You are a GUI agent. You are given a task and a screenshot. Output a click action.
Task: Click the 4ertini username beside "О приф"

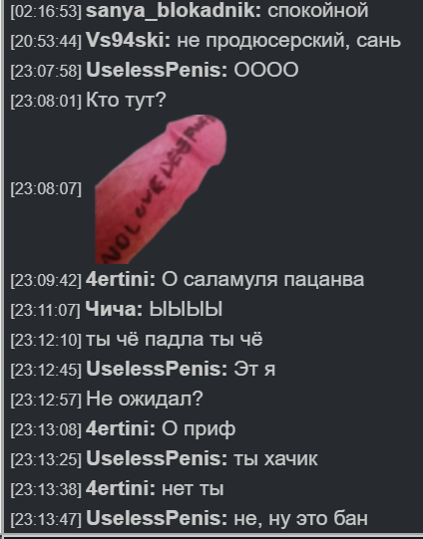click(121, 429)
